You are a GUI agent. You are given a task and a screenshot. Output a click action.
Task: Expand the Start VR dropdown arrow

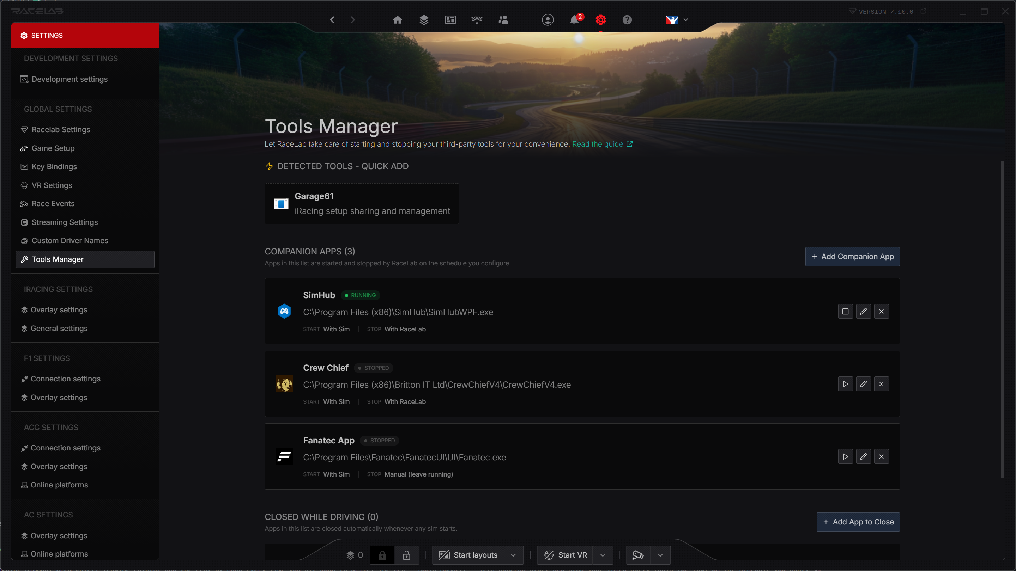coord(603,555)
